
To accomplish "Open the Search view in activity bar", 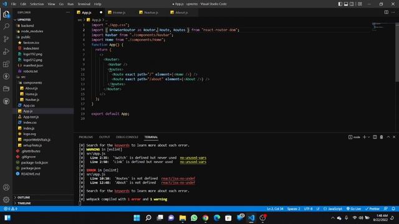I will point(6,26).
